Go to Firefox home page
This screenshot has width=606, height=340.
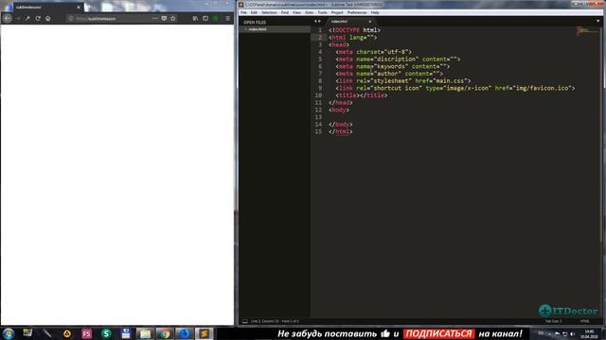pos(48,18)
